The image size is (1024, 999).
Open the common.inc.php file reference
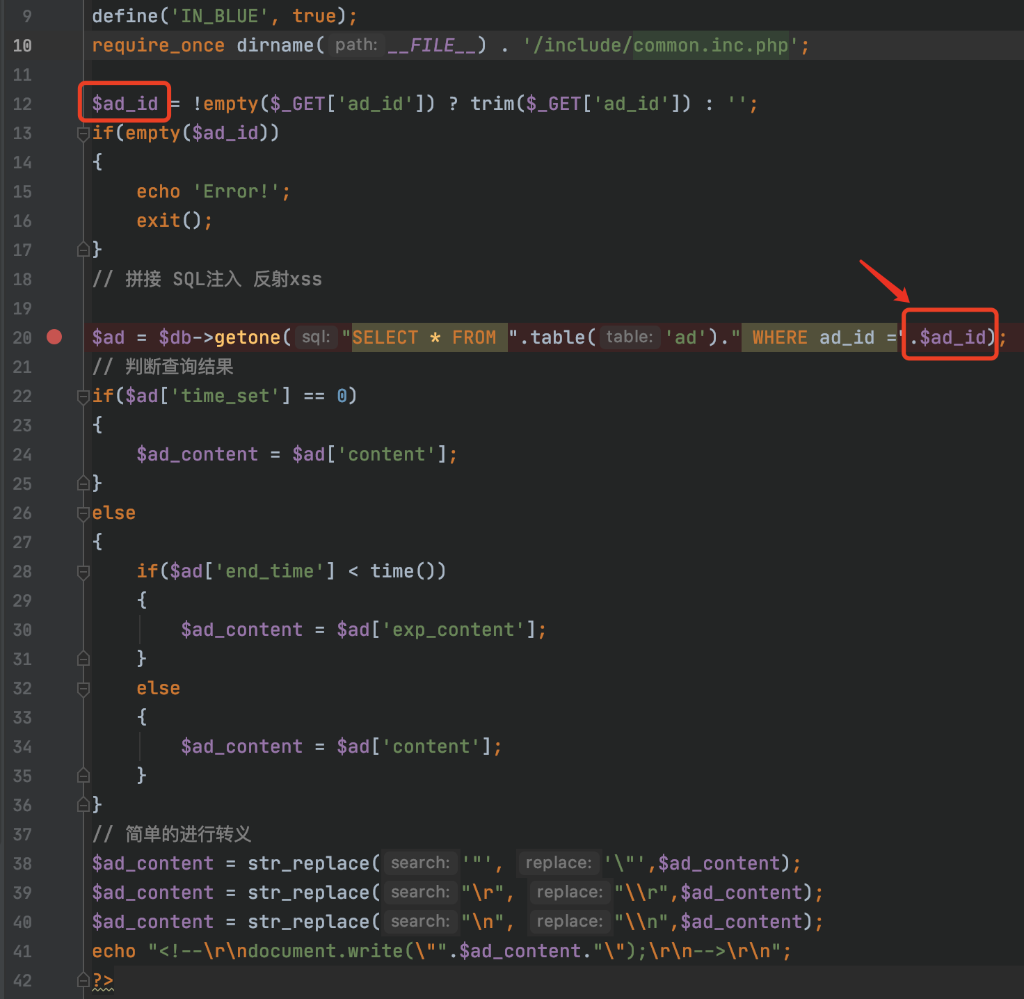click(x=710, y=45)
